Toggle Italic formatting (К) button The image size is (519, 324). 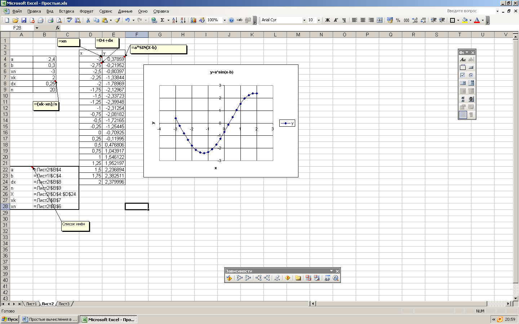pos(336,20)
